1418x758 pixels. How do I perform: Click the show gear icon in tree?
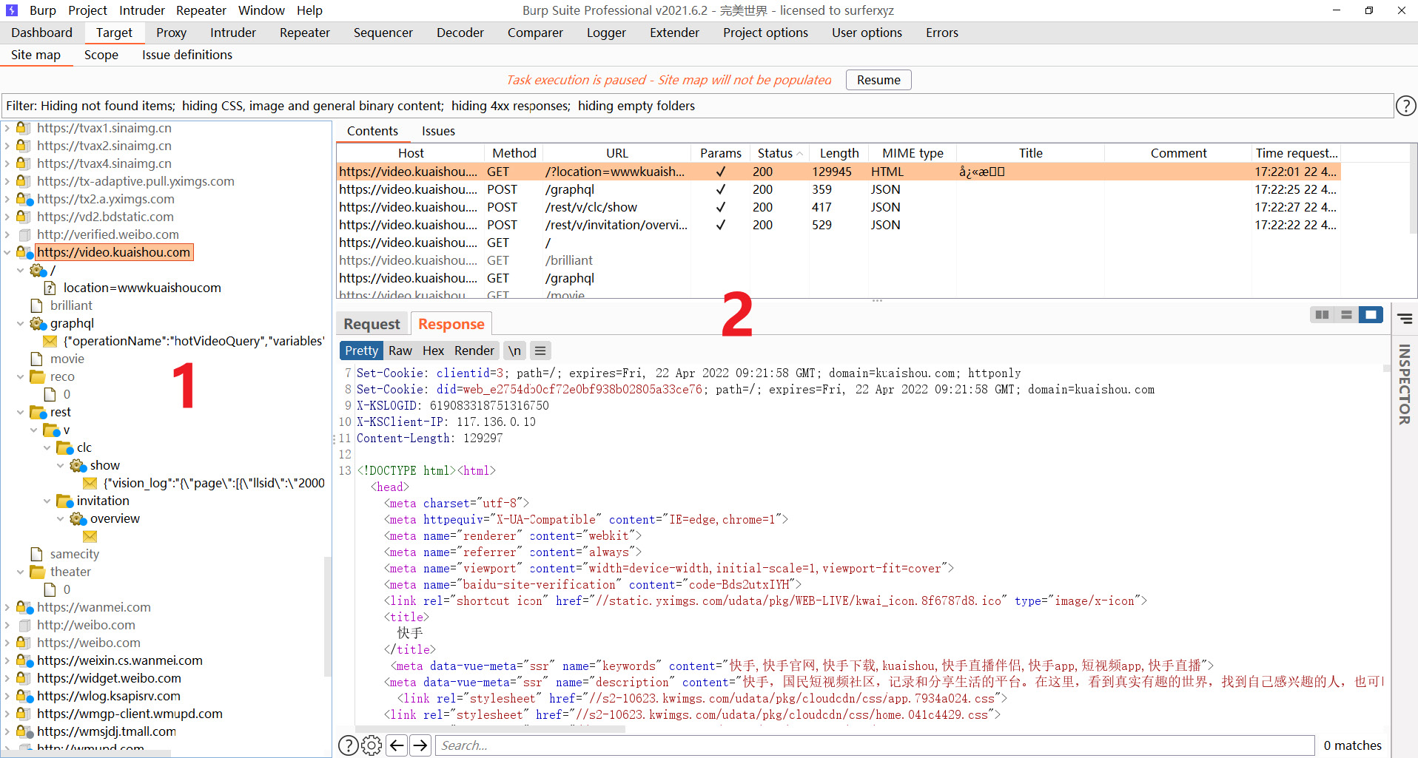78,465
